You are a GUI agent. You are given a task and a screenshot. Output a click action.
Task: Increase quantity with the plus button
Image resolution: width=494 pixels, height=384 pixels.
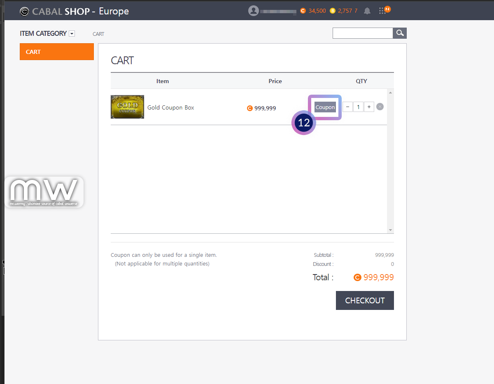pyautogui.click(x=369, y=107)
